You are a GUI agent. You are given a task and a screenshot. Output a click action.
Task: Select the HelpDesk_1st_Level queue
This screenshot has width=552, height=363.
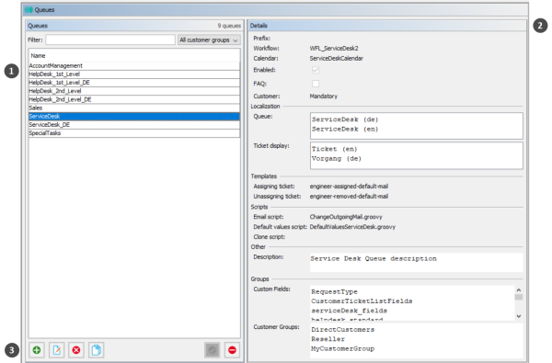pos(134,74)
